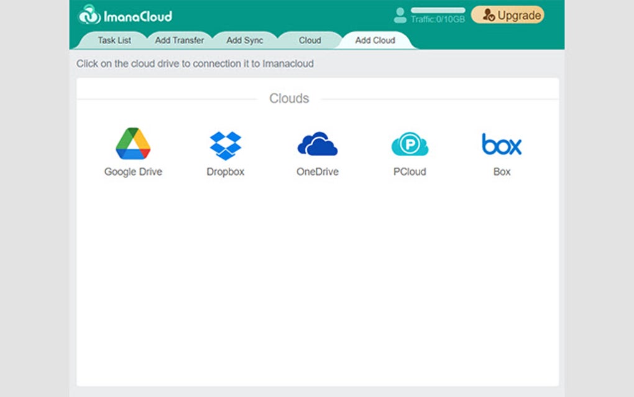Open the Add Transfer tab
The image size is (634, 397).
click(179, 40)
